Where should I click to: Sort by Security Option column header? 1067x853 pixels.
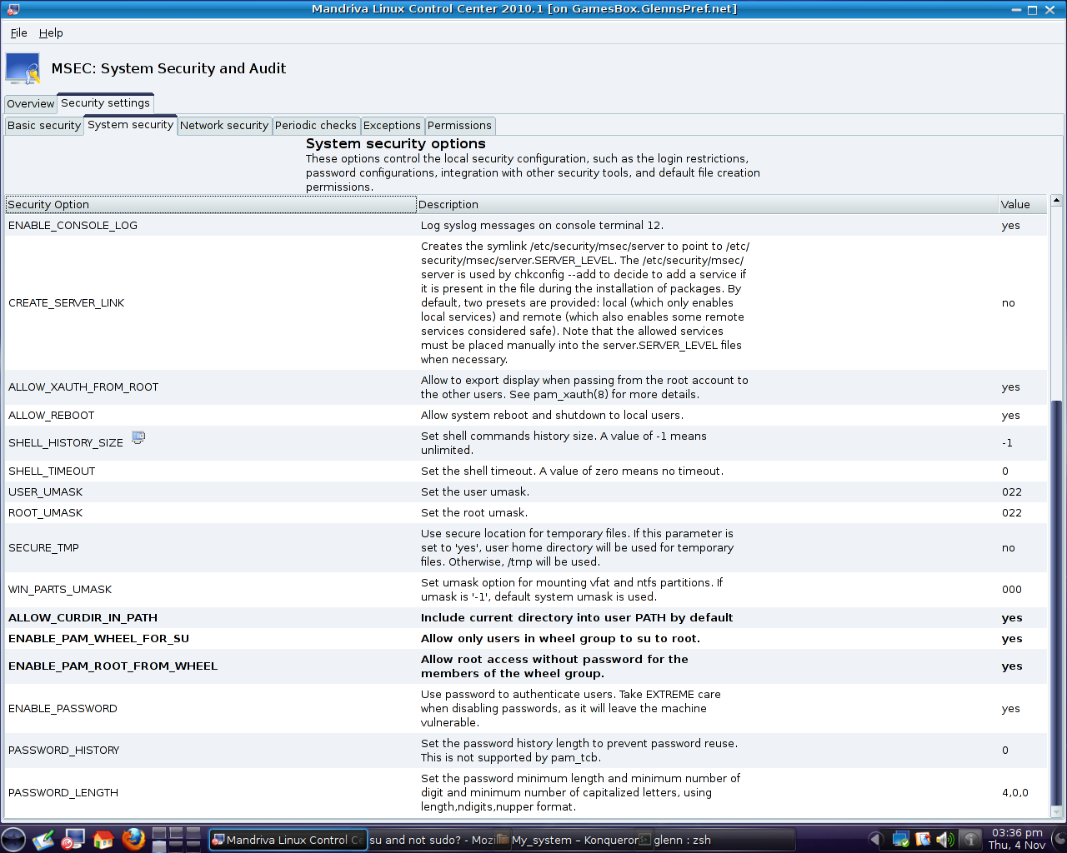click(211, 204)
